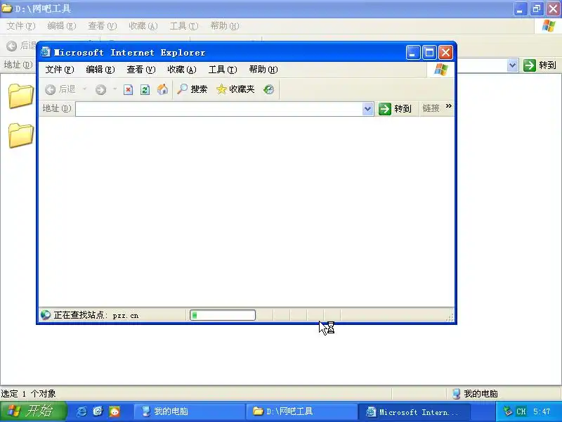Open the IE 编辑(E) menu

click(100, 70)
